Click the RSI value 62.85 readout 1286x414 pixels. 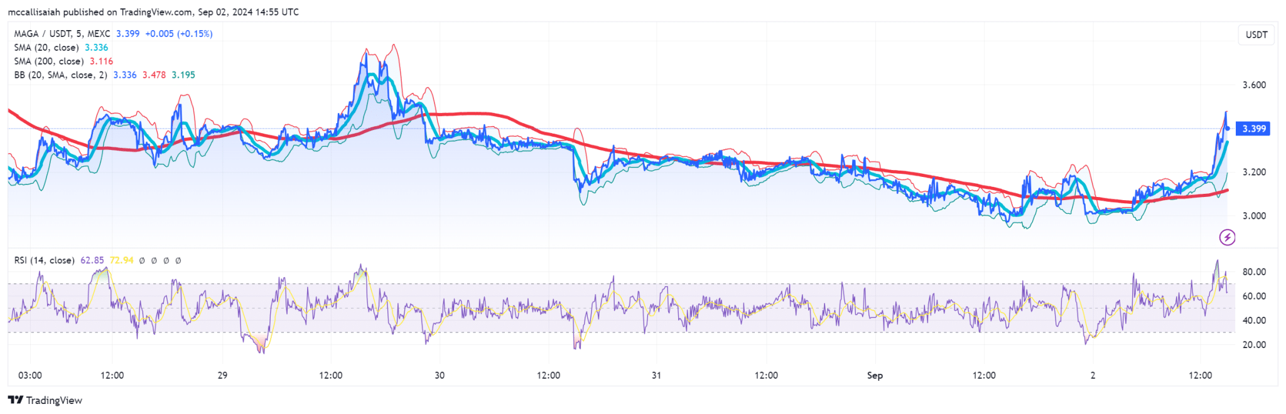(x=92, y=260)
